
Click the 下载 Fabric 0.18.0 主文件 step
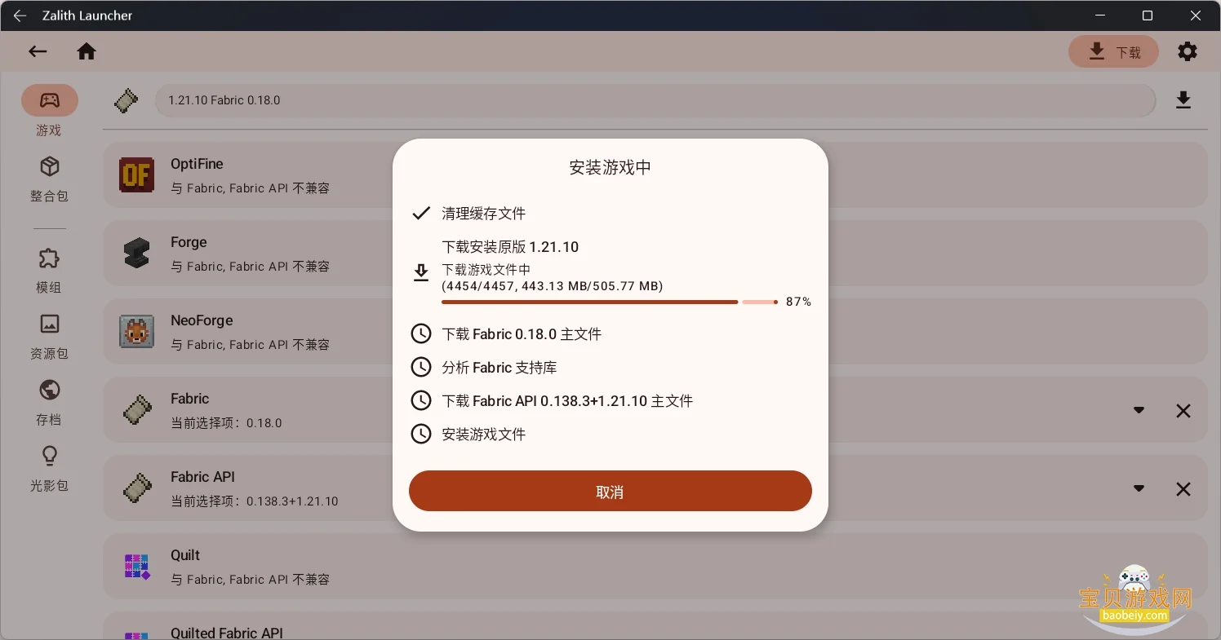(x=522, y=334)
